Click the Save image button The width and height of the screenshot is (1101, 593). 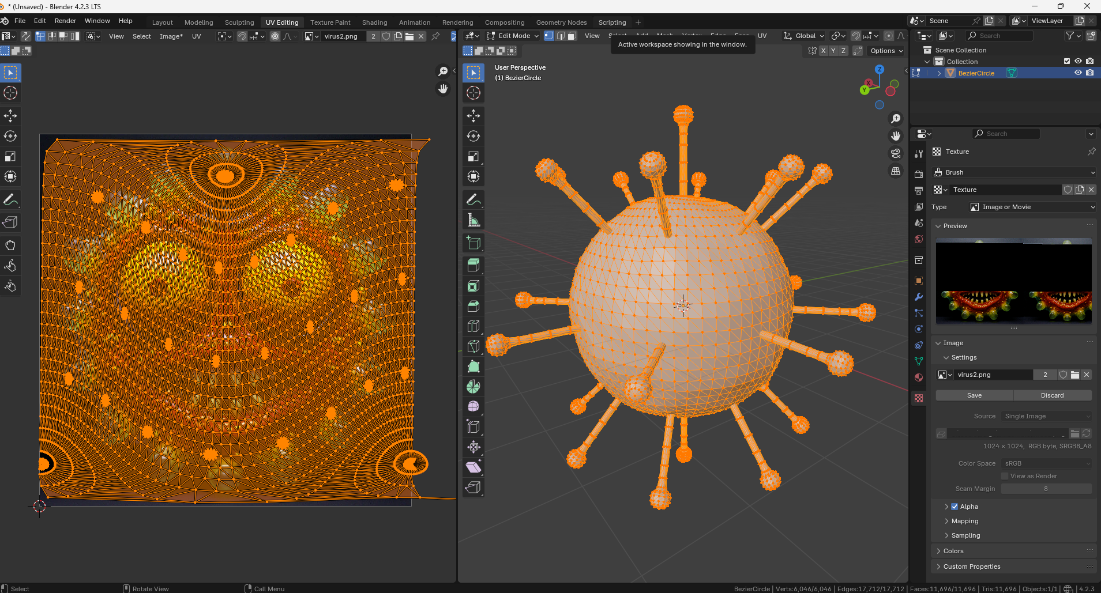point(974,395)
